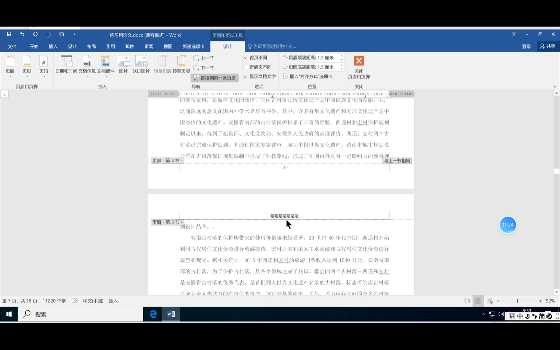Screen dimensions: 560x350
Task: Disable 显示文档文字 option
Action: [x=246, y=76]
